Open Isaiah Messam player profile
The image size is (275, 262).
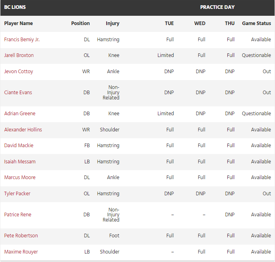pyautogui.click(x=20, y=162)
